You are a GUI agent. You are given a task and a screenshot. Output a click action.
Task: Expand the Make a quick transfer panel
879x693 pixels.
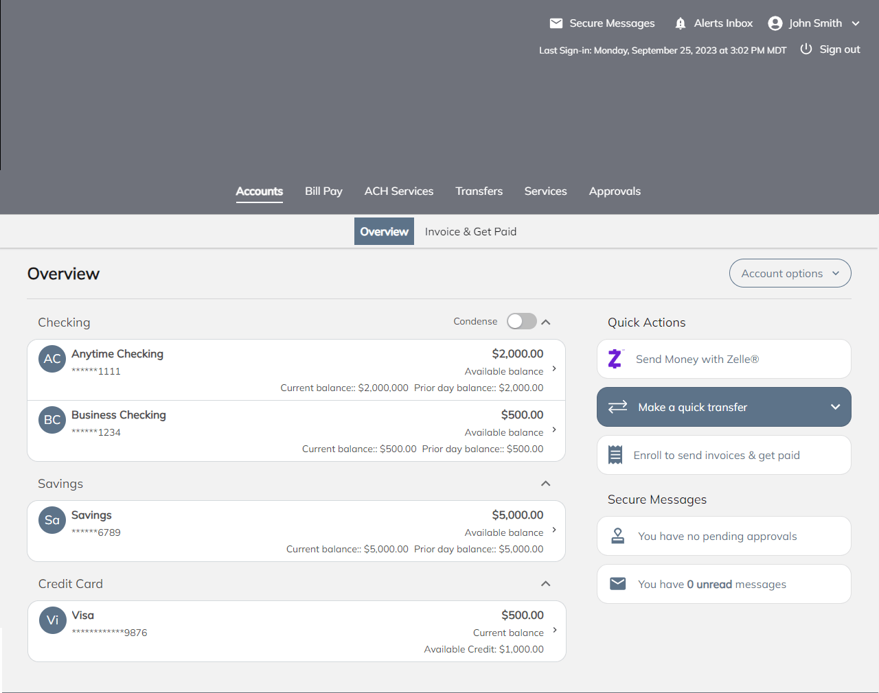(x=724, y=407)
